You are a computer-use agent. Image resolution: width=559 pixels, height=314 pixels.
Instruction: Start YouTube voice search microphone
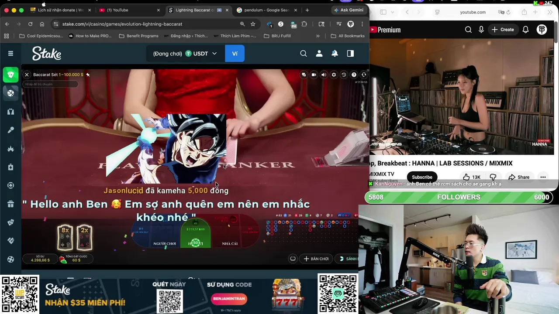pos(481,30)
